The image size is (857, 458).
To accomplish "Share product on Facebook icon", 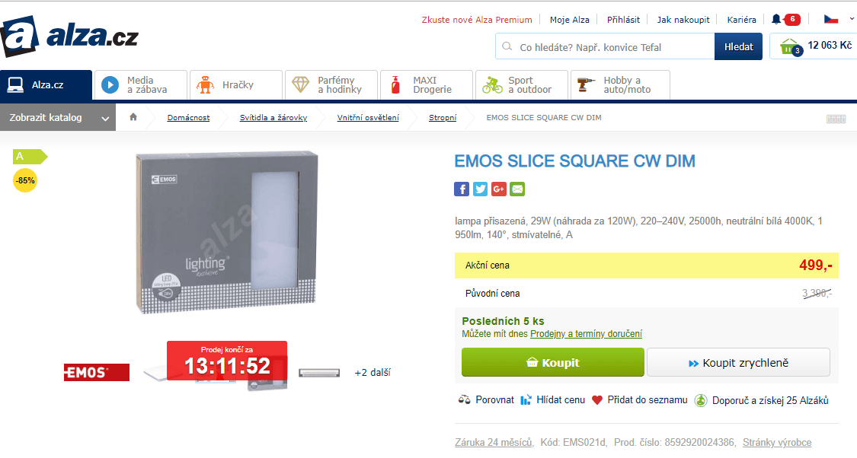I will 462,189.
